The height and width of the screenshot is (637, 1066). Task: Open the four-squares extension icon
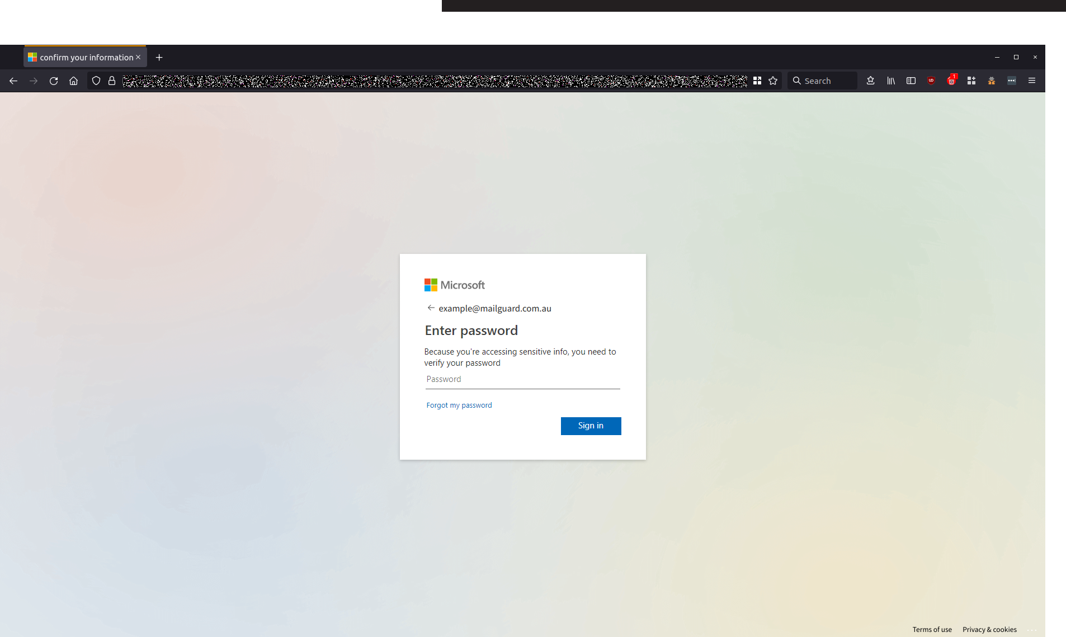[x=971, y=81]
